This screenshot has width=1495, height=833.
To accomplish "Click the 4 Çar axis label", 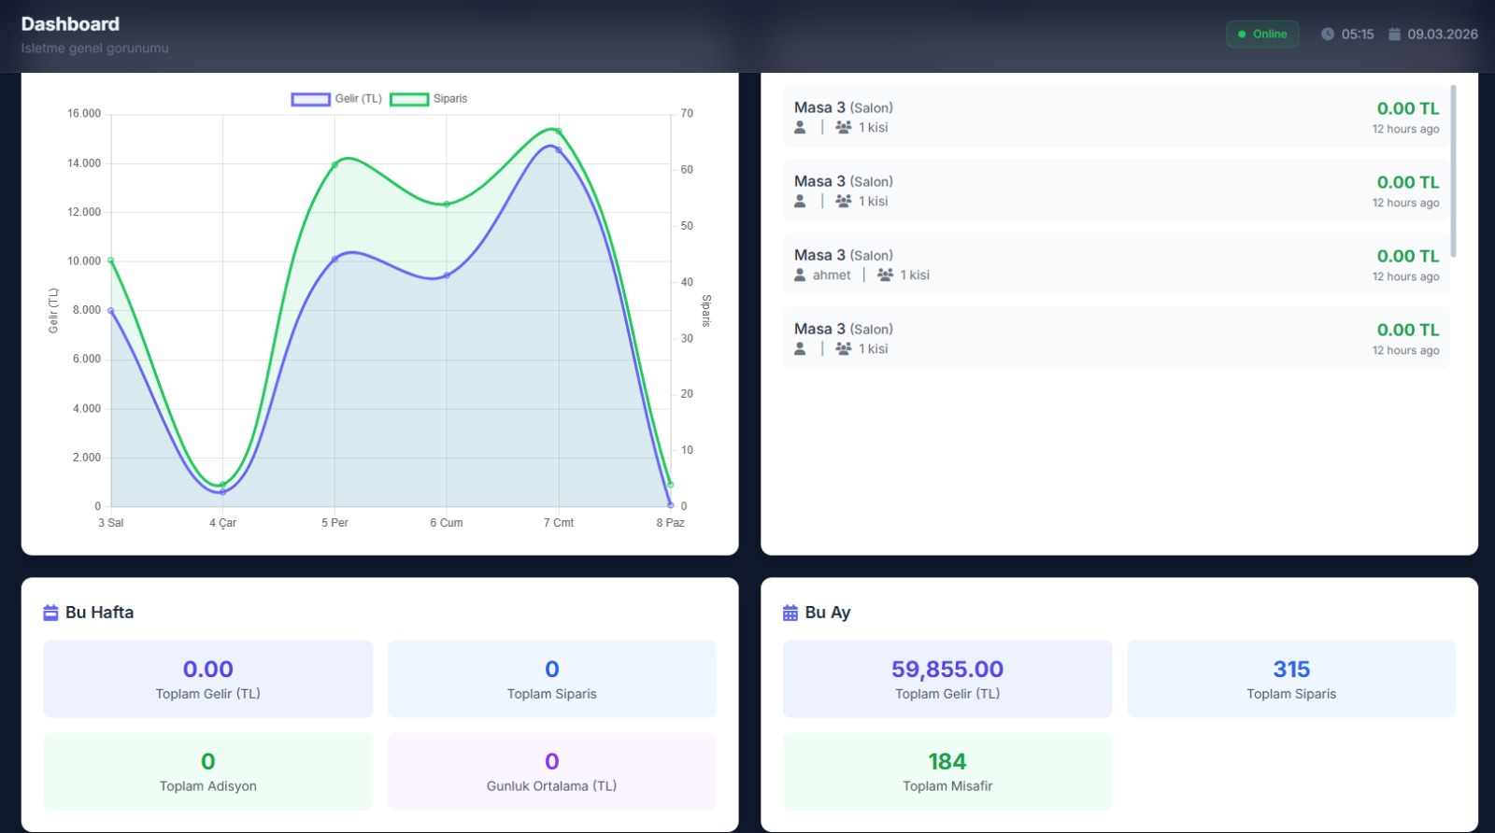I will (222, 523).
